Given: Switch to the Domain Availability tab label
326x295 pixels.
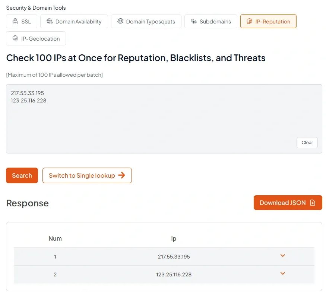Looking at the screenshot, I should coord(78,21).
